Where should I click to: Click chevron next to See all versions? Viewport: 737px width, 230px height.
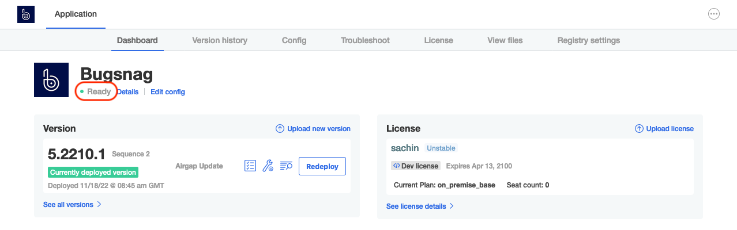99,205
